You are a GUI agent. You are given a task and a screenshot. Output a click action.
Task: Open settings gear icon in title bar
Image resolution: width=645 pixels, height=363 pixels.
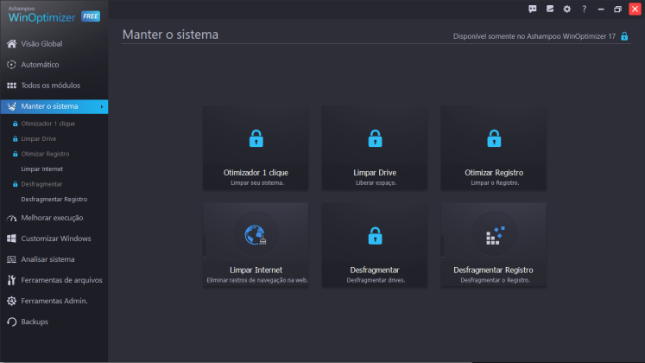tap(566, 9)
